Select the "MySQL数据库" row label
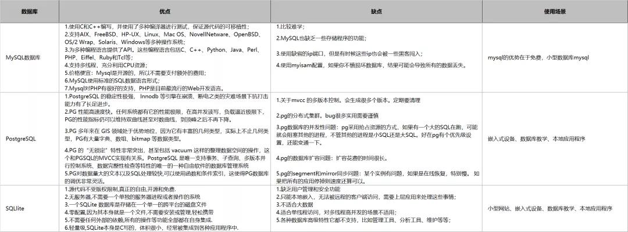The height and width of the screenshot is (232, 628). (x=23, y=57)
